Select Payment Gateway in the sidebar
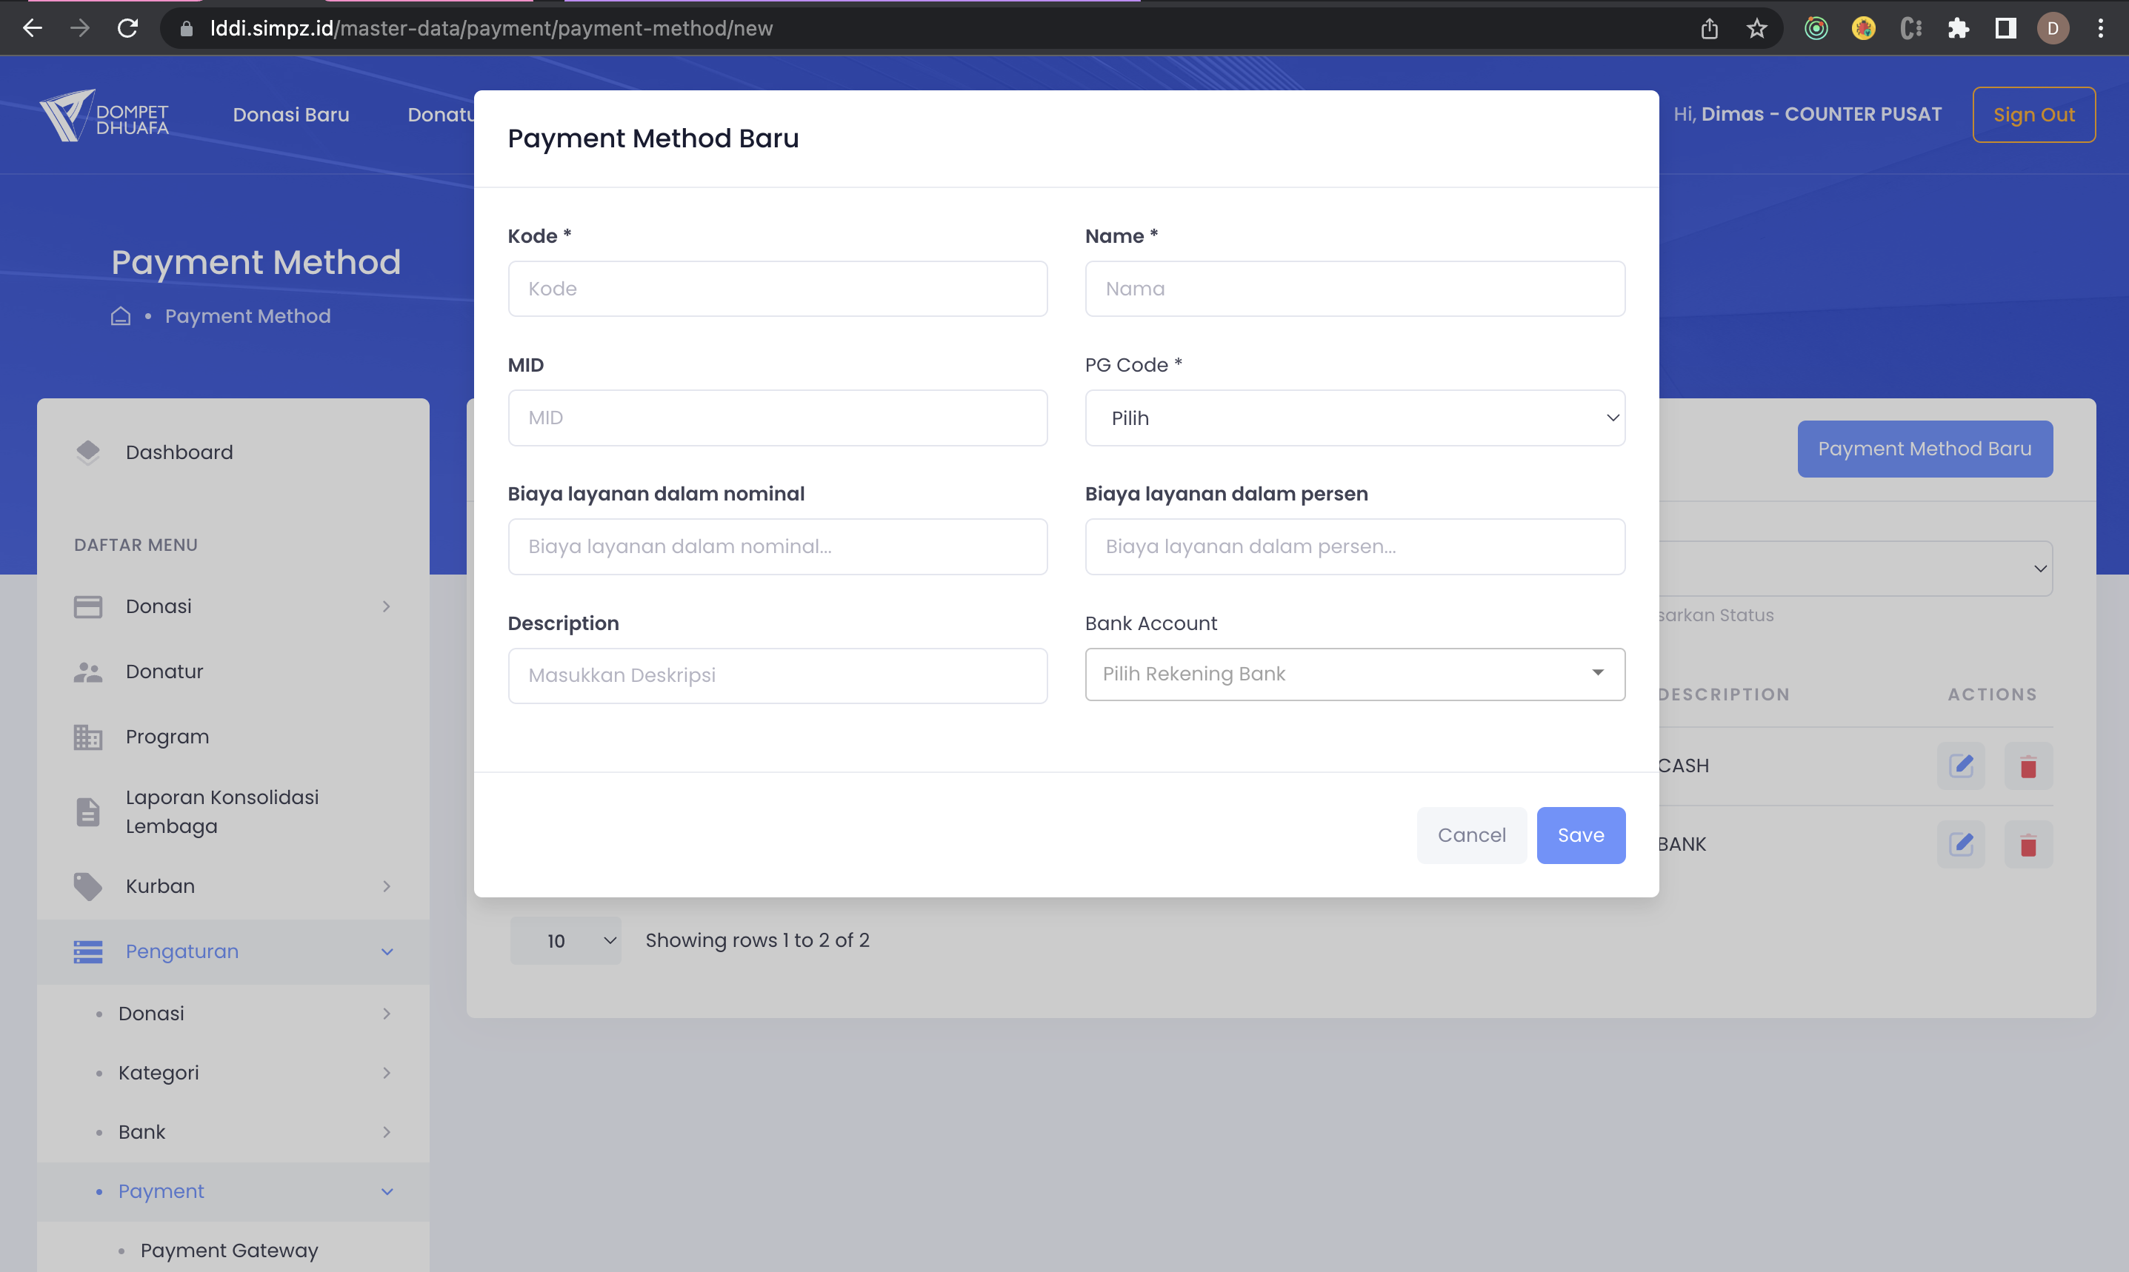 point(229,1250)
